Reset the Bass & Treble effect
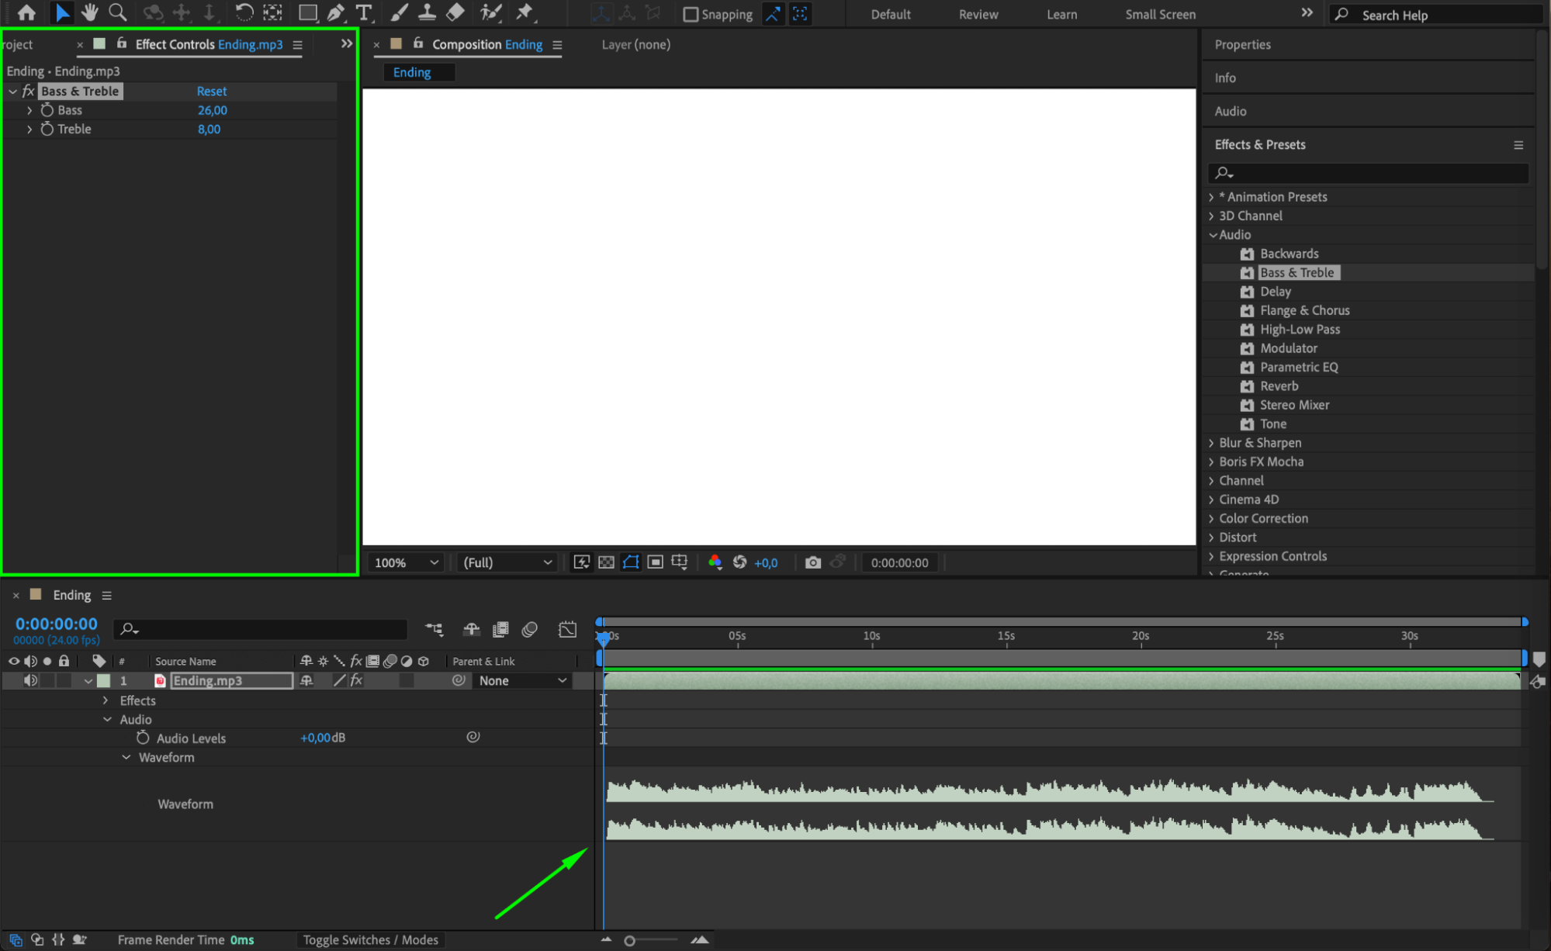The width and height of the screenshot is (1551, 951). (211, 91)
